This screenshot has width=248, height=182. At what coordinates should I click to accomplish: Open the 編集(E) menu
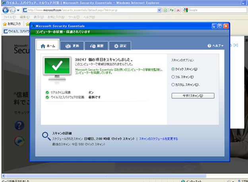point(25,17)
